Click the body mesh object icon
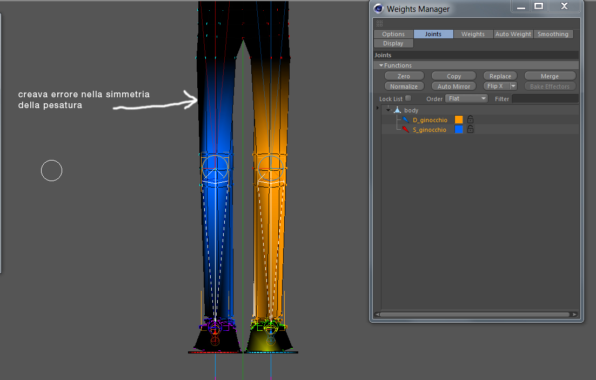 [397, 110]
